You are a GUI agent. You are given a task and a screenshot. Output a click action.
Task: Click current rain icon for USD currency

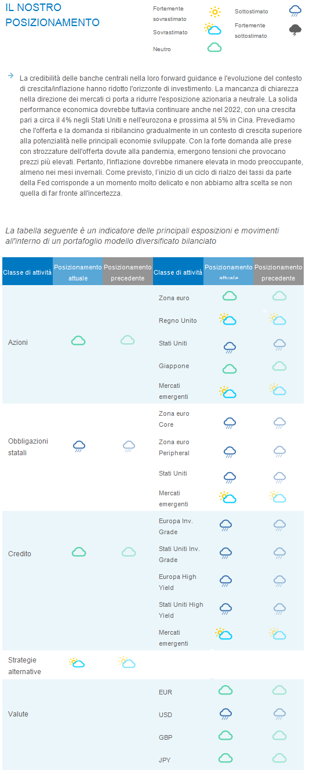(x=226, y=714)
